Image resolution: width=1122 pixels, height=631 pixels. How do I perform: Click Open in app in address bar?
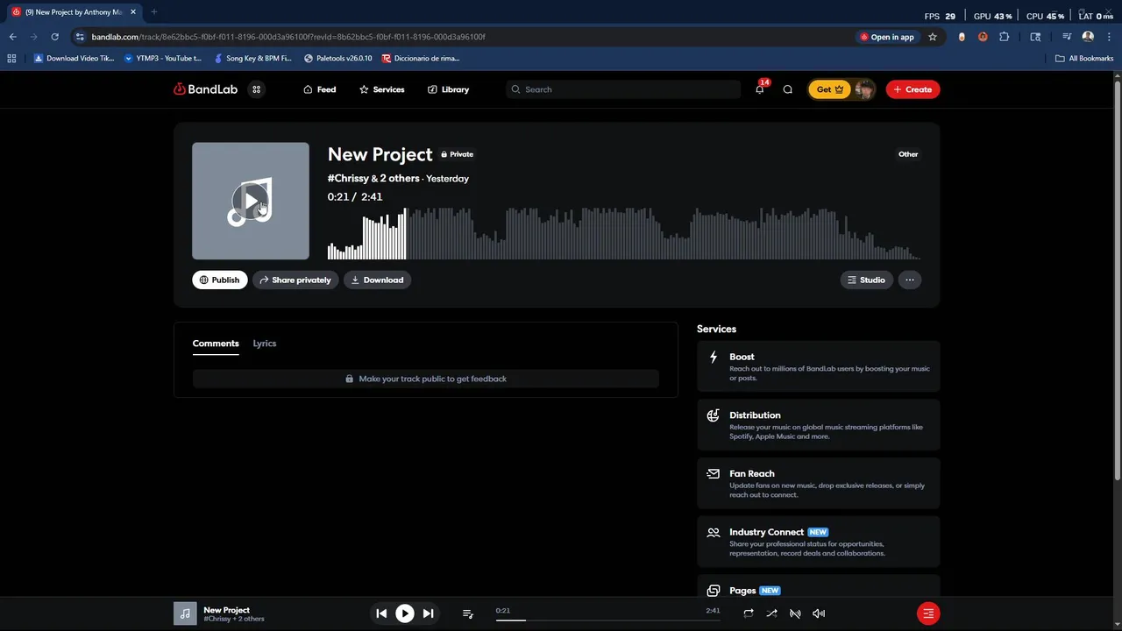click(887, 37)
